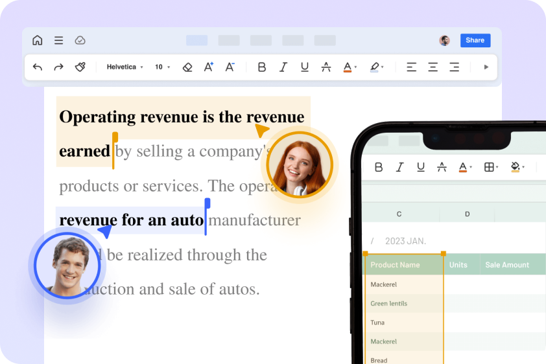Click the Share button
This screenshot has height=364, width=546.
[475, 40]
